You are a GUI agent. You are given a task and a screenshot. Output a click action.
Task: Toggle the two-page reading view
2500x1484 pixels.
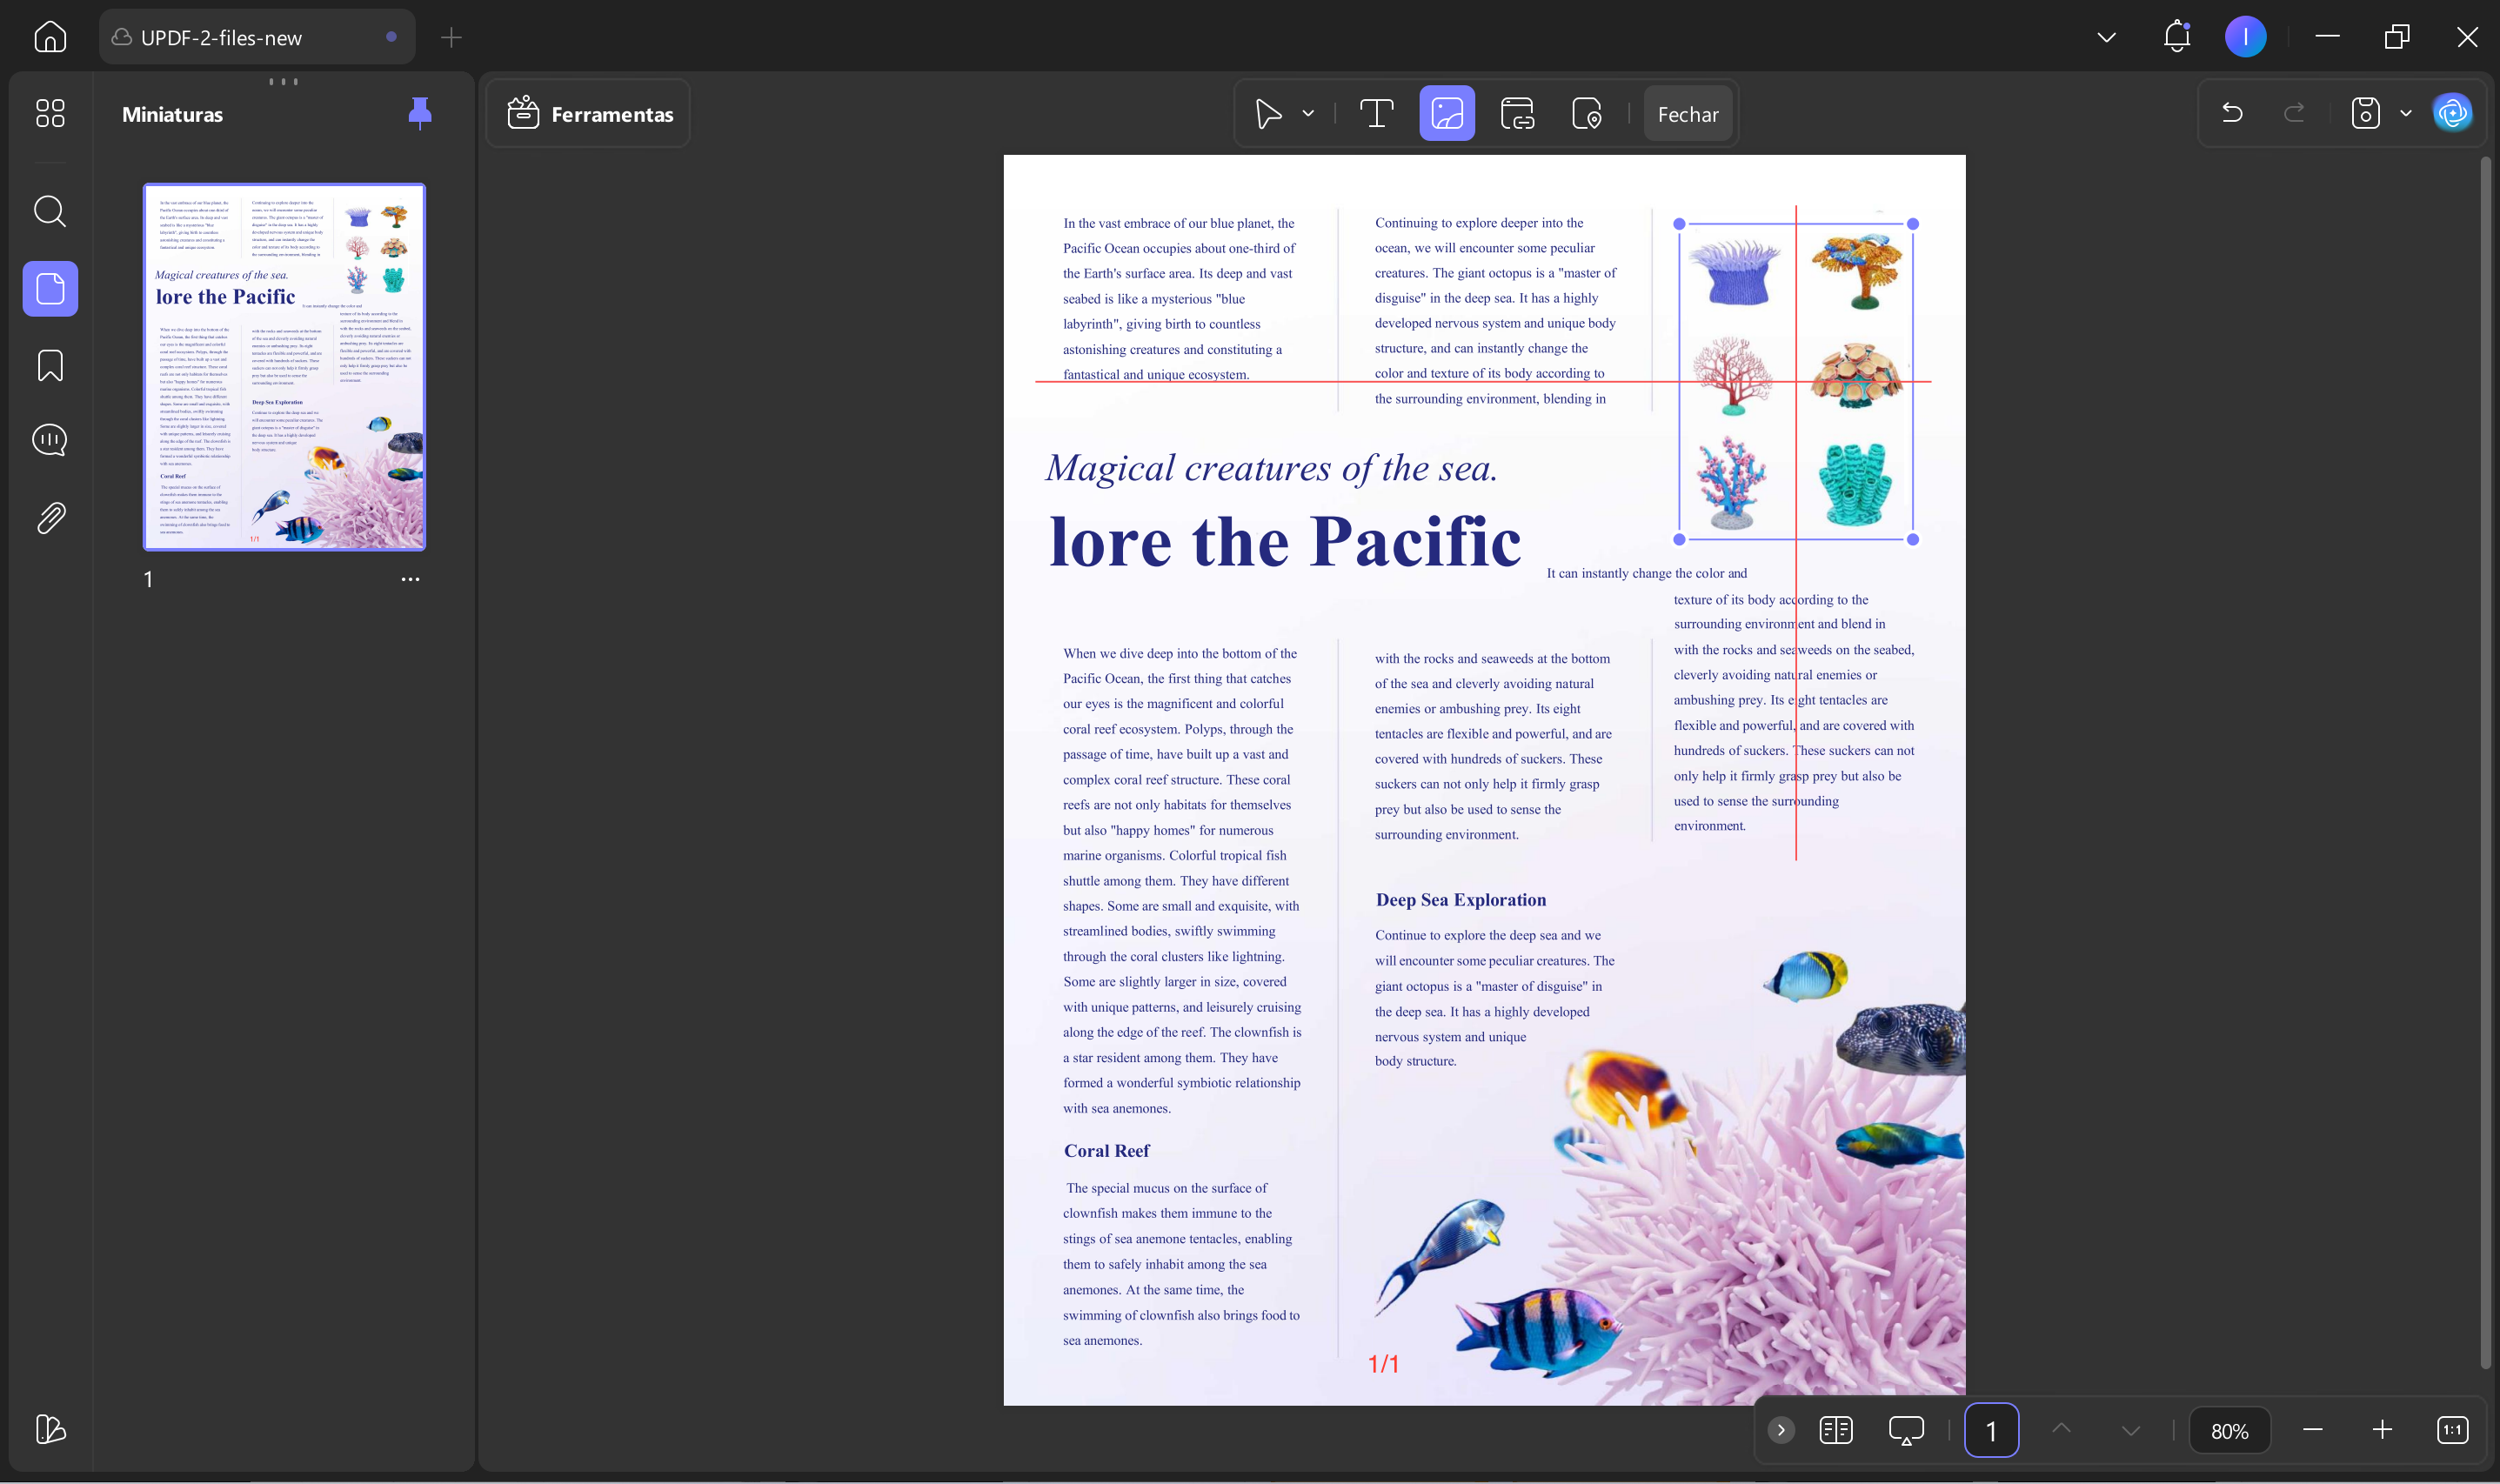pyautogui.click(x=1836, y=1430)
